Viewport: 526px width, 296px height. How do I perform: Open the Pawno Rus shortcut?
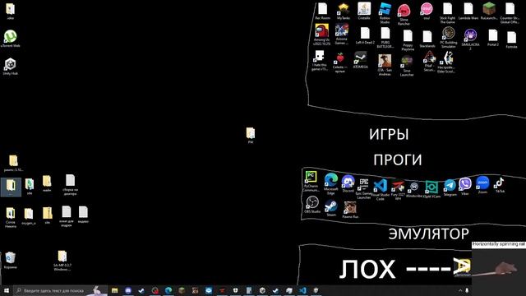click(350, 210)
